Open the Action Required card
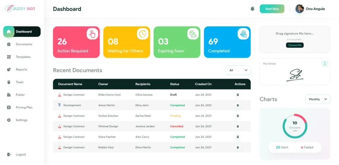Image resolution: width=339 pixels, height=165 pixels. (x=76, y=42)
